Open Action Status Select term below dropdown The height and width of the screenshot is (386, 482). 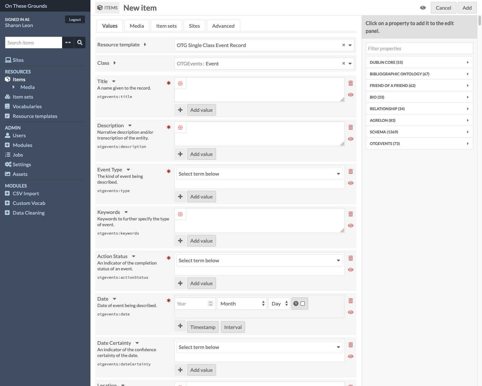coord(260,260)
